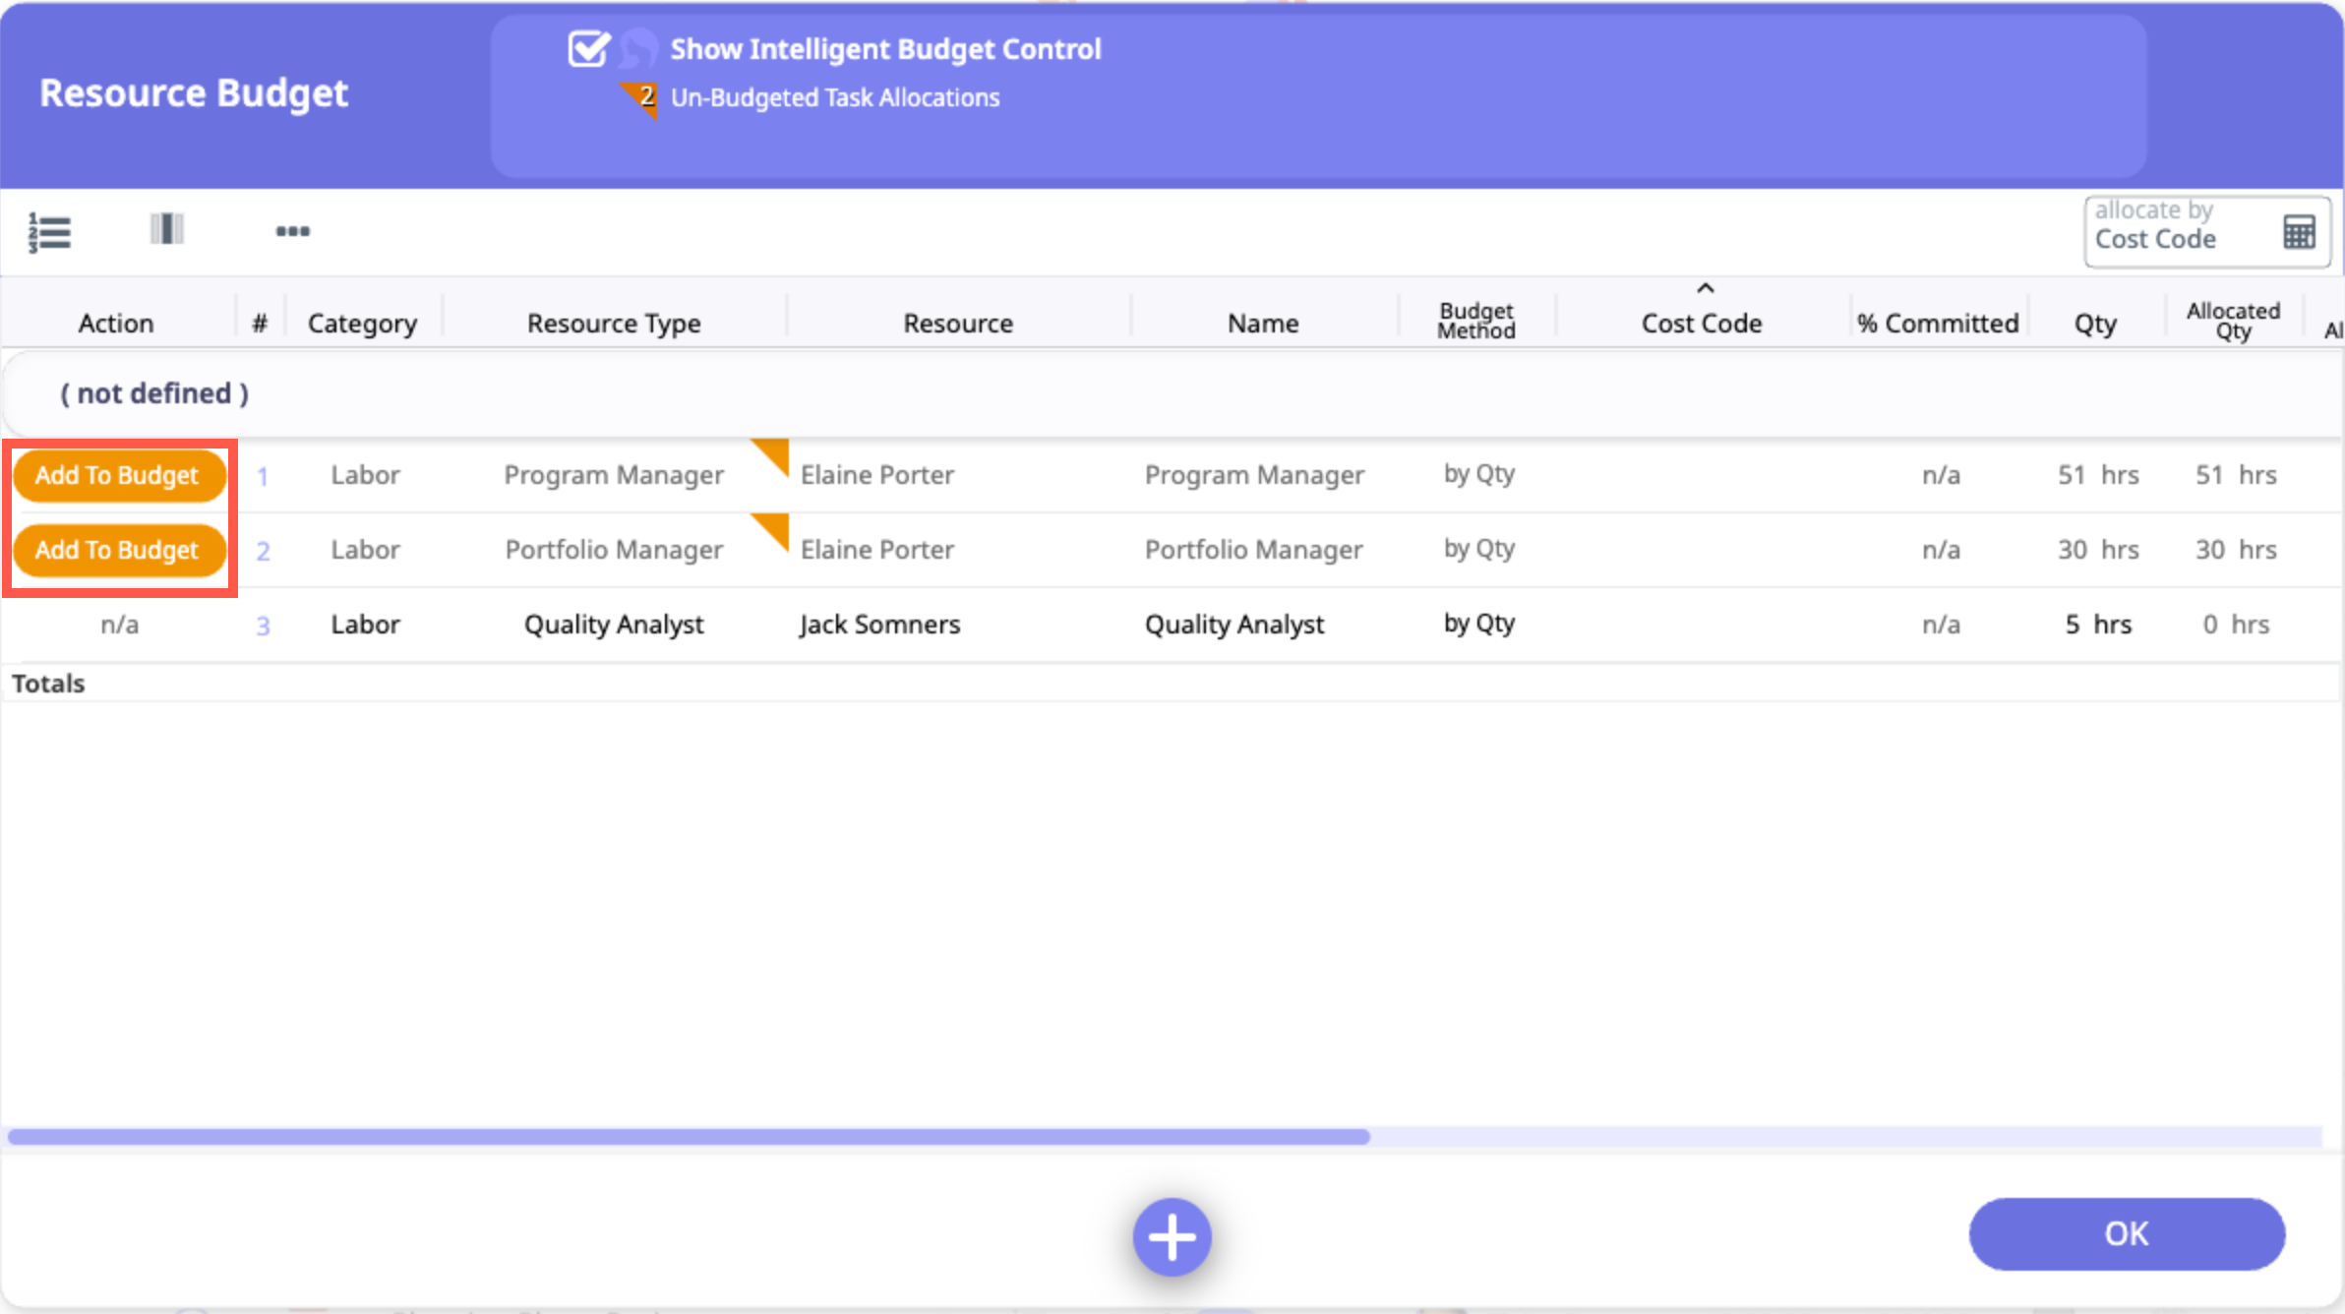The image size is (2345, 1314).
Task: Click the calculator icon by Cost Code
Action: click(2299, 233)
